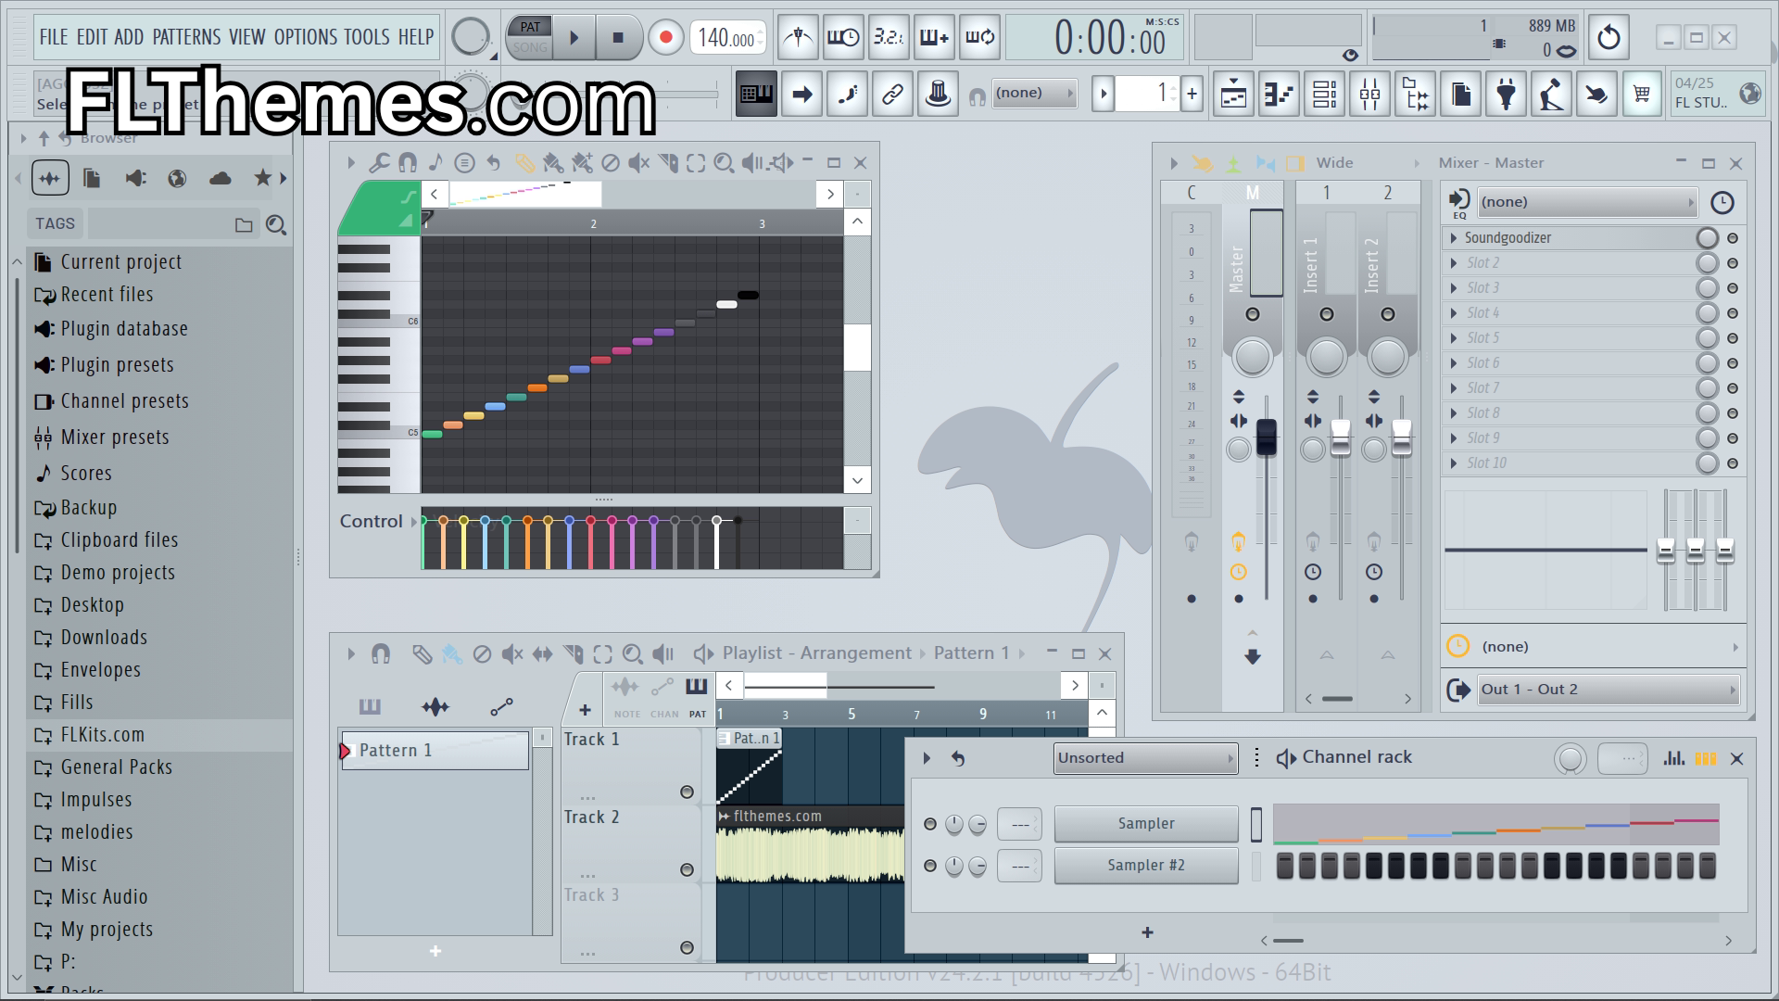Viewport: 1779px width, 1001px height.
Task: Select Pattern 1 in the playlist picker
Action: point(435,751)
